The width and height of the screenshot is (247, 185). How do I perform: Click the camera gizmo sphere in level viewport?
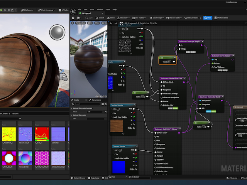58,32
